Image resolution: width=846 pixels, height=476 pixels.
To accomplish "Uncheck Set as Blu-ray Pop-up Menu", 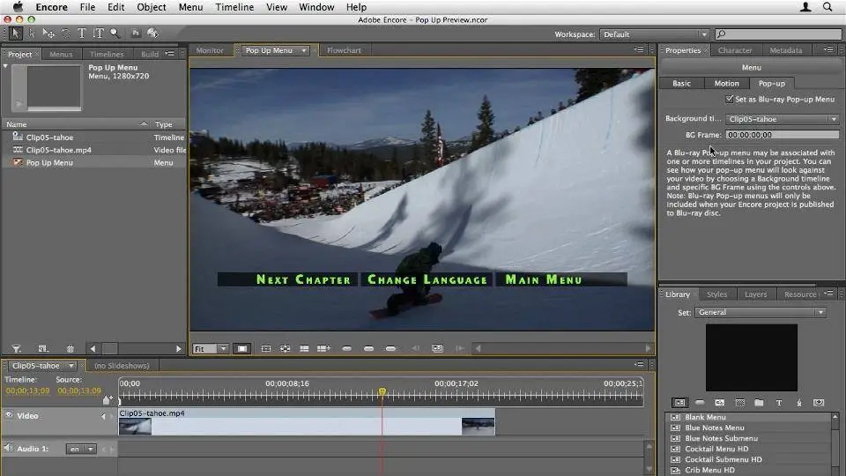I will 730,99.
